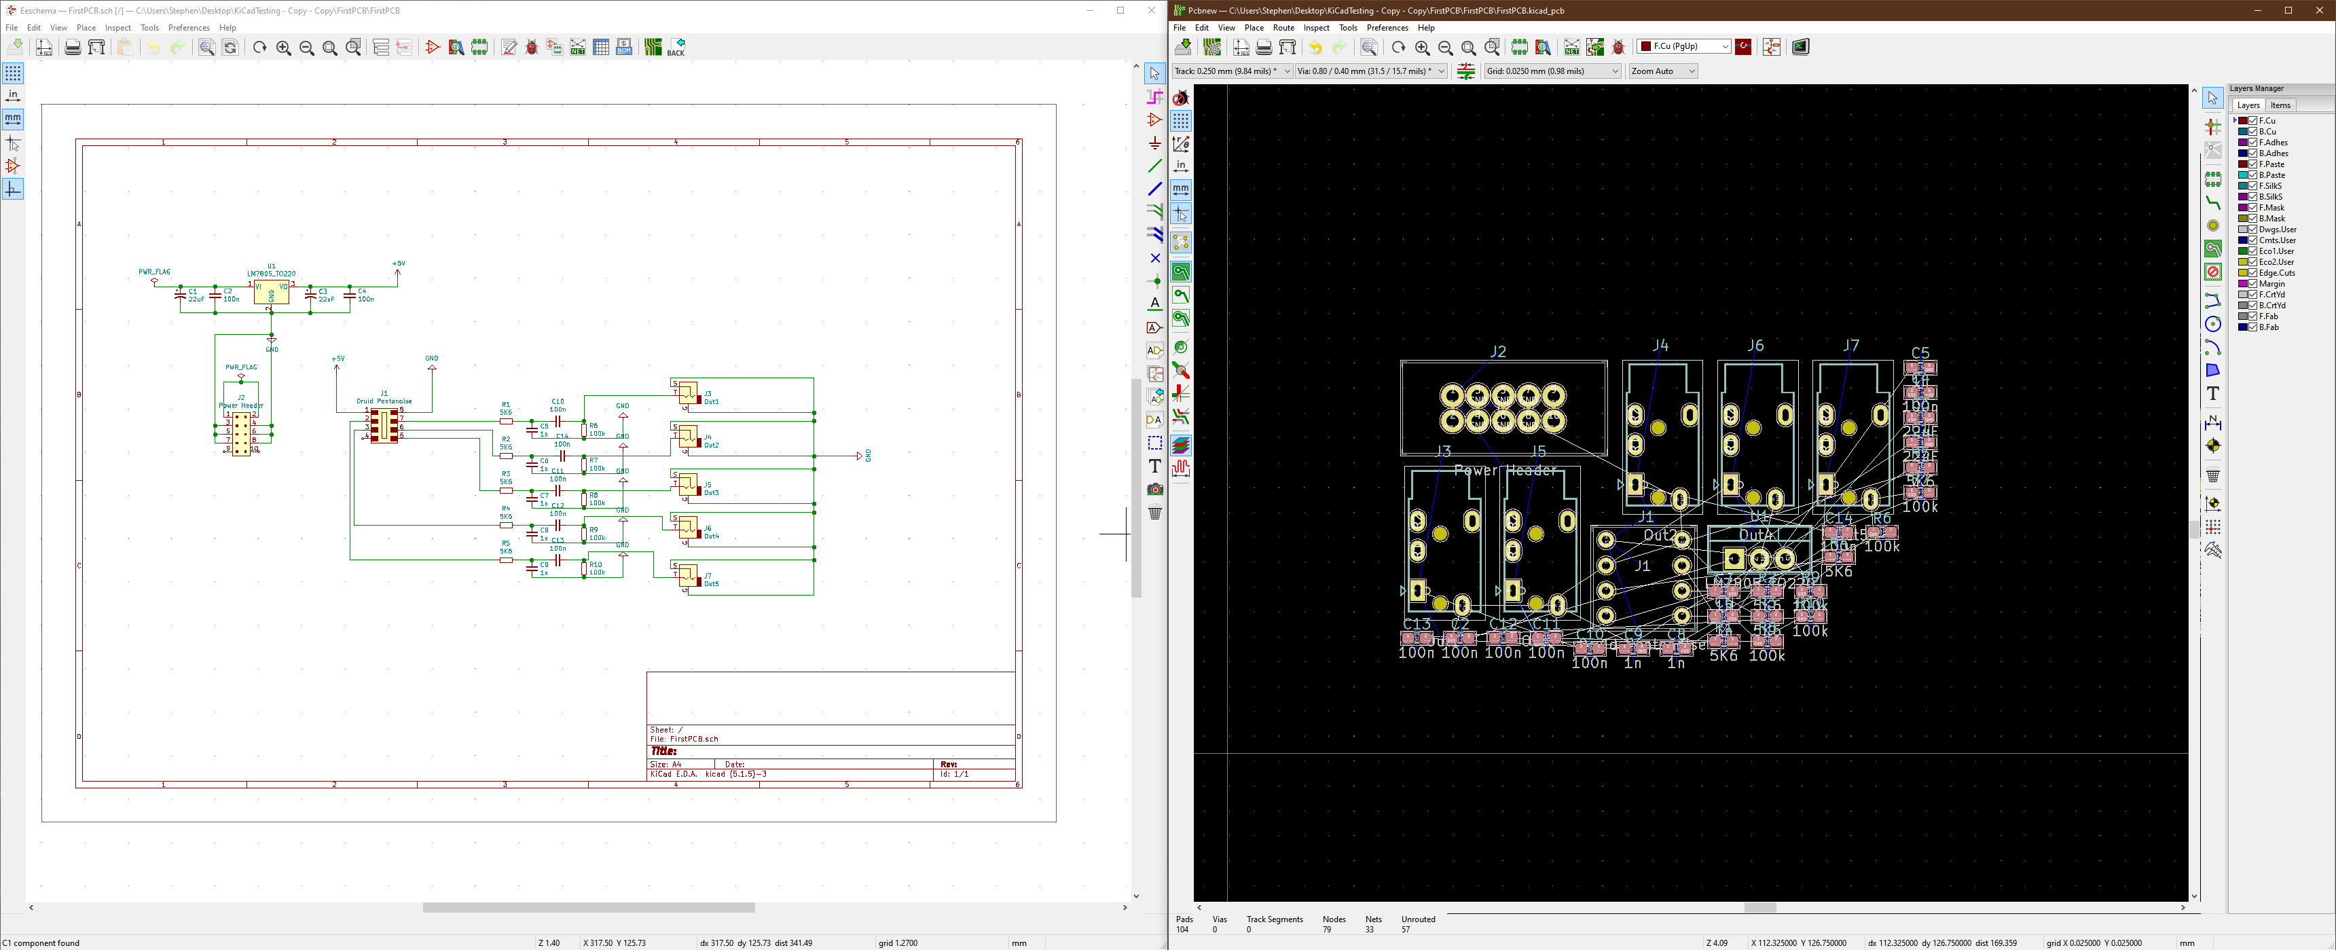Open Edit Symbol Fields table icon
2336x950 pixels.
point(601,47)
